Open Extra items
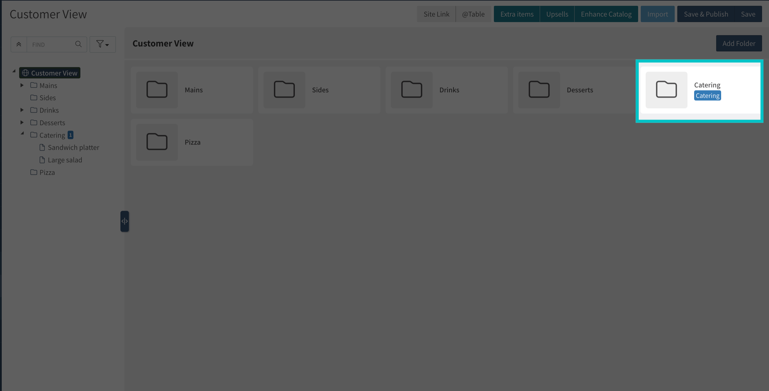Screen dimensions: 769x391 coord(517,14)
